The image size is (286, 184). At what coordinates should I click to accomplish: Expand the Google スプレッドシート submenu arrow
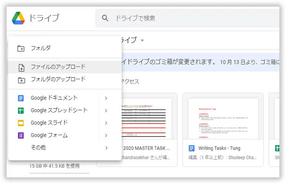pyautogui.click(x=106, y=111)
